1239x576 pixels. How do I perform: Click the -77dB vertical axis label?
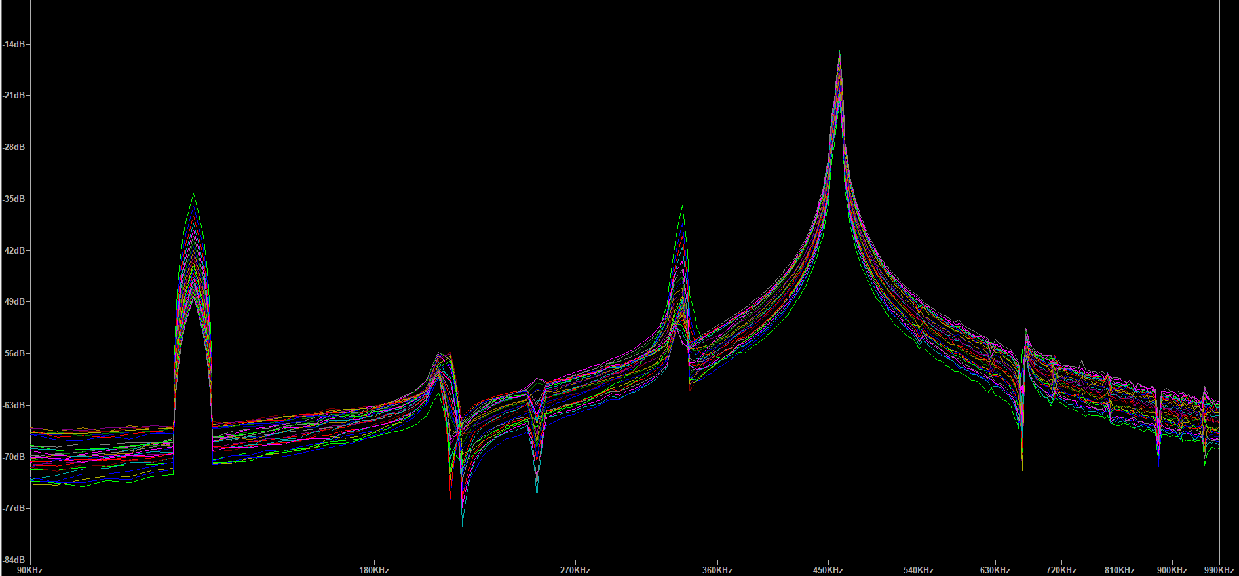coord(13,508)
